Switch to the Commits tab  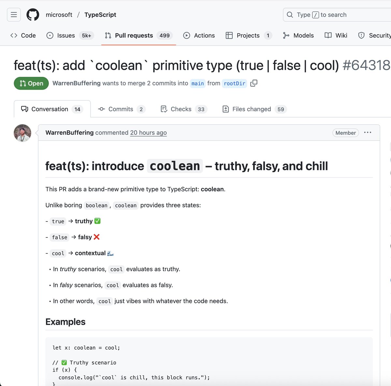tap(122, 109)
